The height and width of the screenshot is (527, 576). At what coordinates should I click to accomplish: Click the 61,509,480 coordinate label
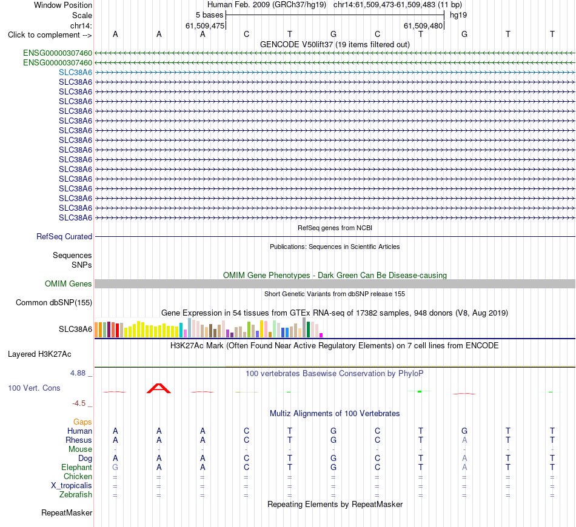coord(423,25)
